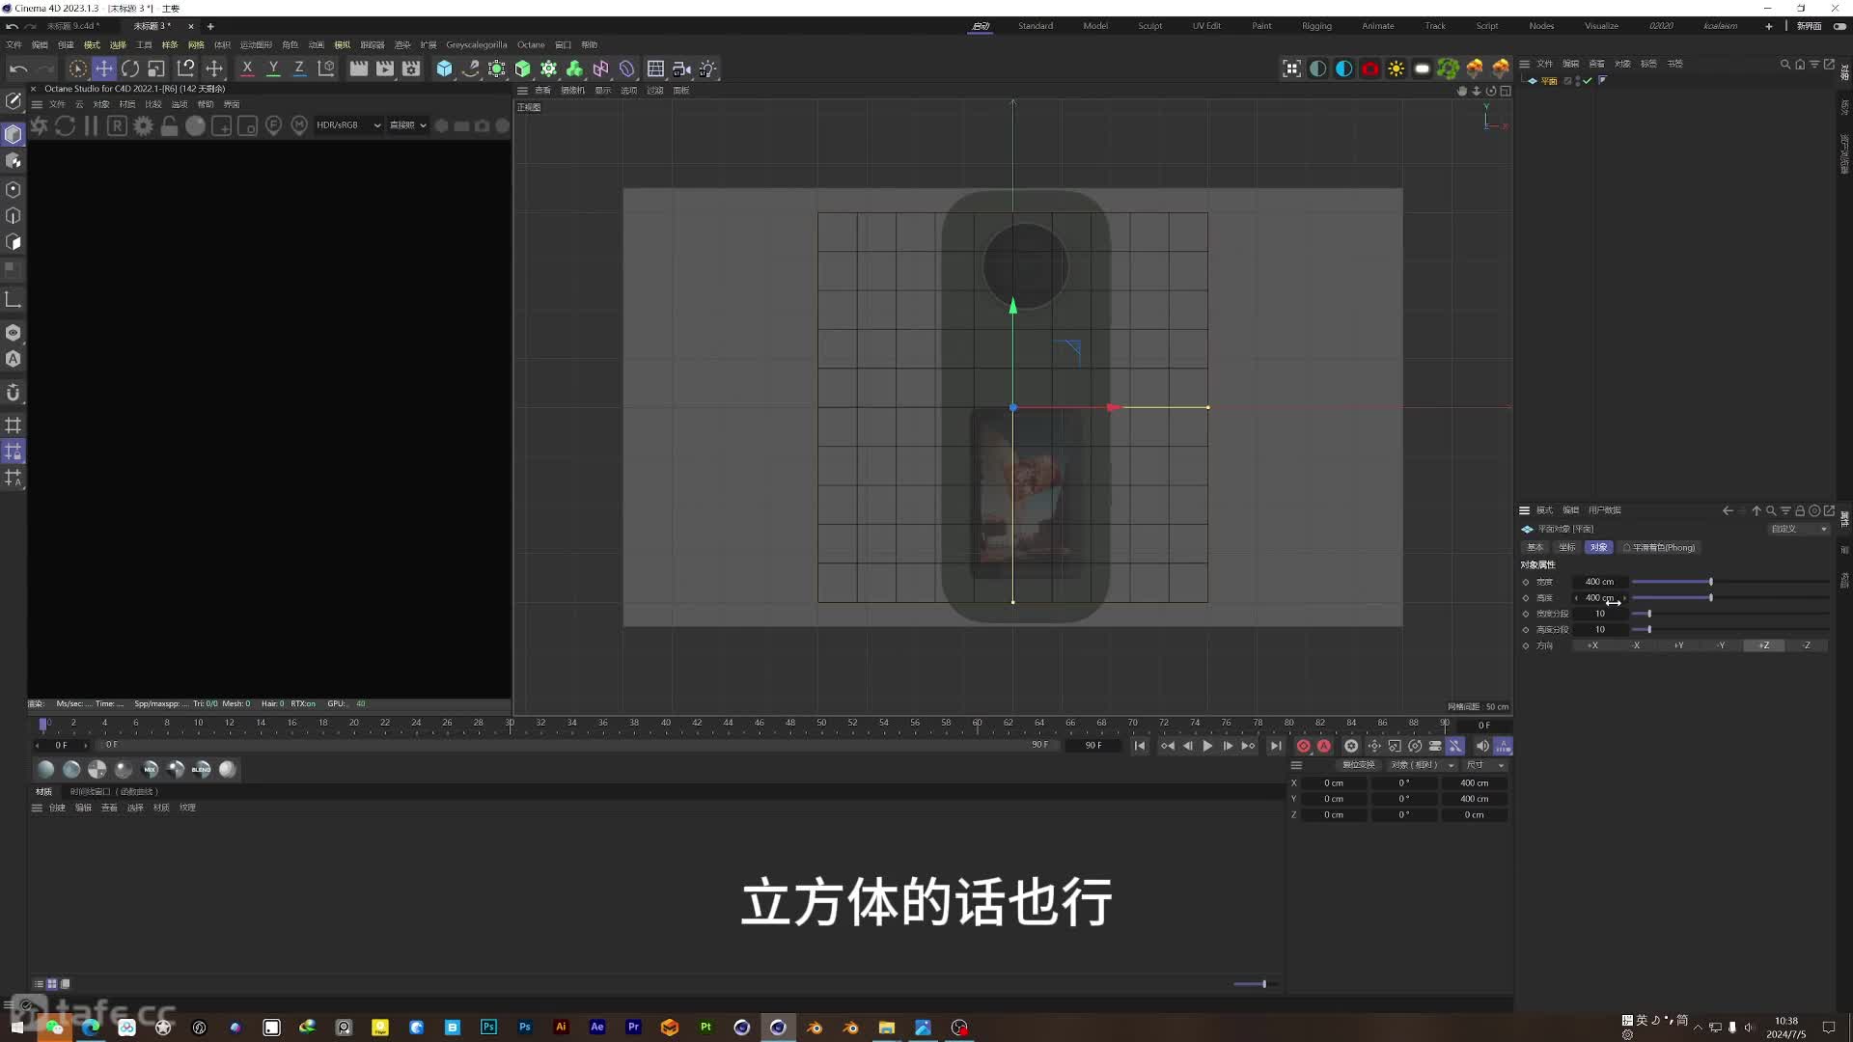The height and width of the screenshot is (1042, 1853).
Task: Open the 自定义 preset dropdown
Action: coord(1798,529)
